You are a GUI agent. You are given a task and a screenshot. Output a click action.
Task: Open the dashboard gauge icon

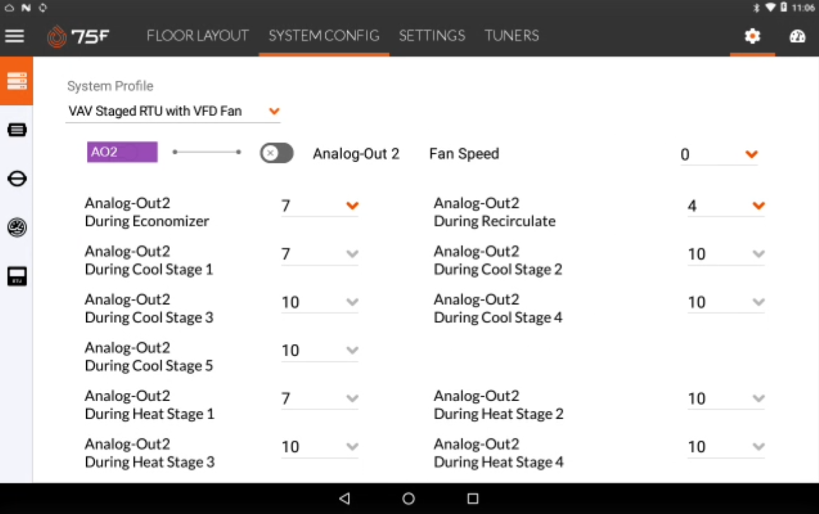[797, 37]
